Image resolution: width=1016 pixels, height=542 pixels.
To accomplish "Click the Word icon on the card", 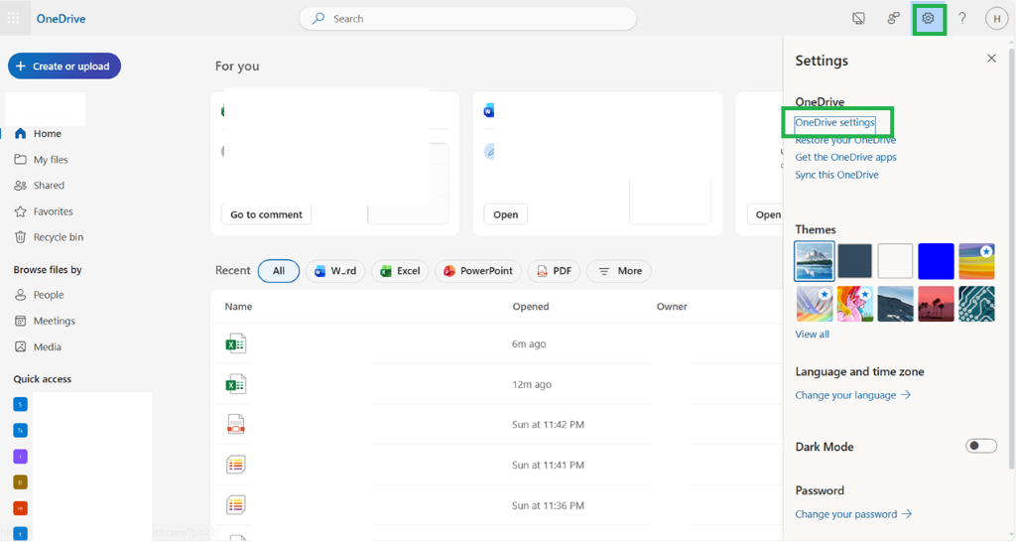I will 489,111.
